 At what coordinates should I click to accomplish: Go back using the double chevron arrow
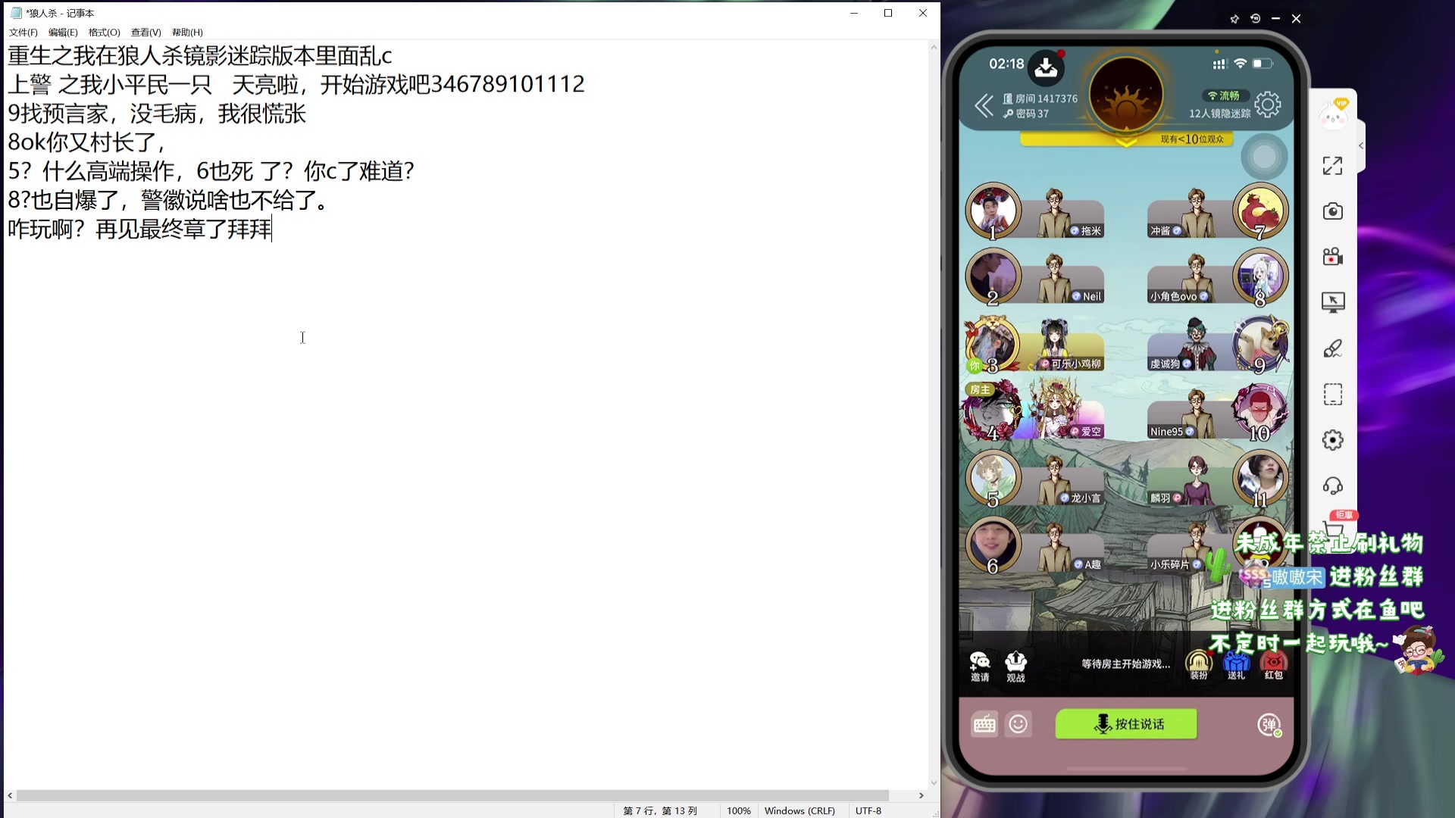click(984, 105)
